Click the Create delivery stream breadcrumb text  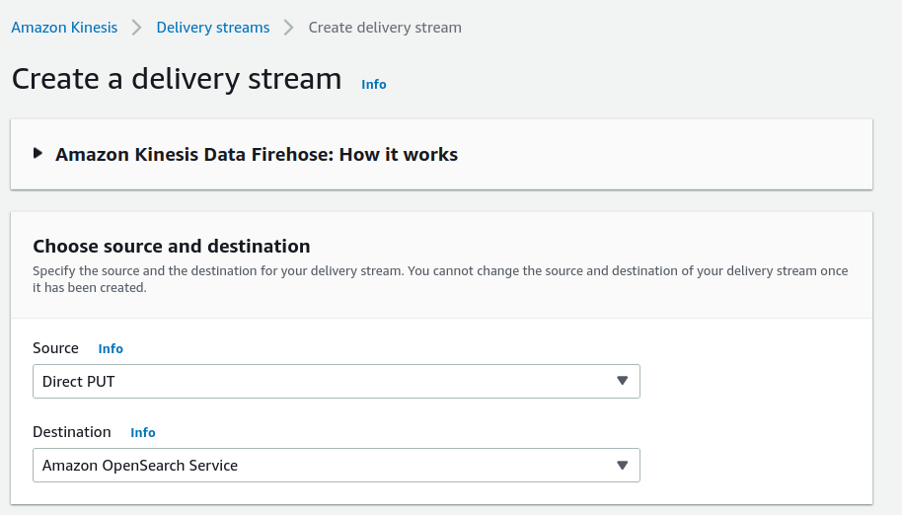point(385,28)
